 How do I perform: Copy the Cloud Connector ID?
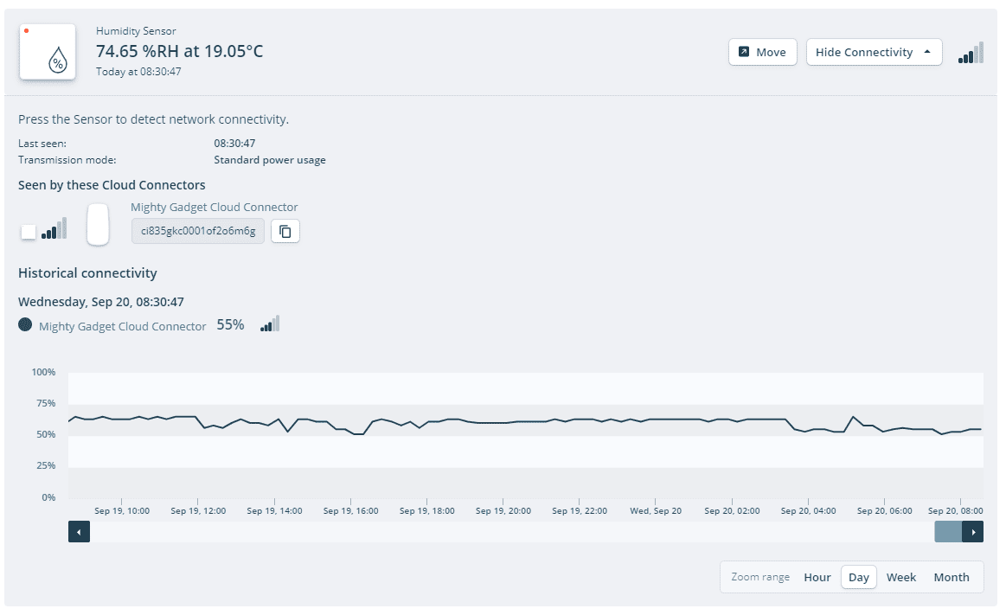(285, 231)
